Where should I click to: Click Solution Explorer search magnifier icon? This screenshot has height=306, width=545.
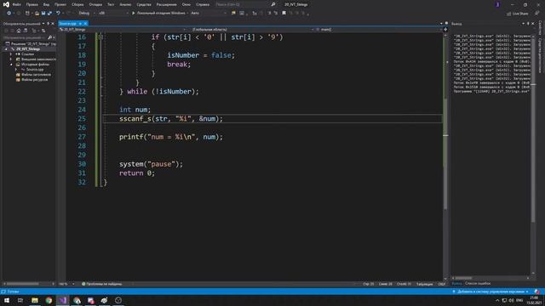tap(49, 37)
